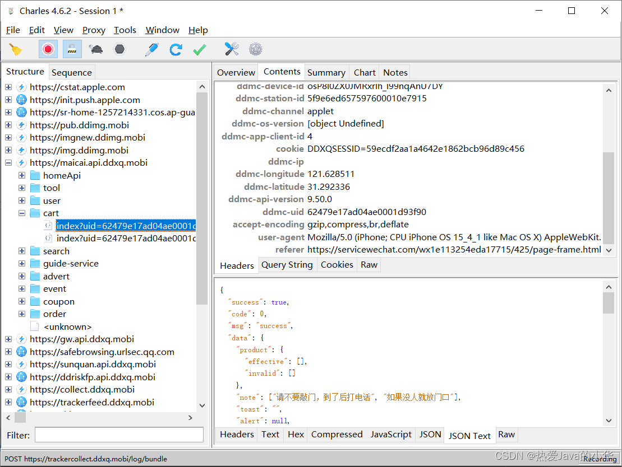Select the sunquan.api.ddxq.mobi lightning icon
The width and height of the screenshot is (622, 467).
[21, 365]
